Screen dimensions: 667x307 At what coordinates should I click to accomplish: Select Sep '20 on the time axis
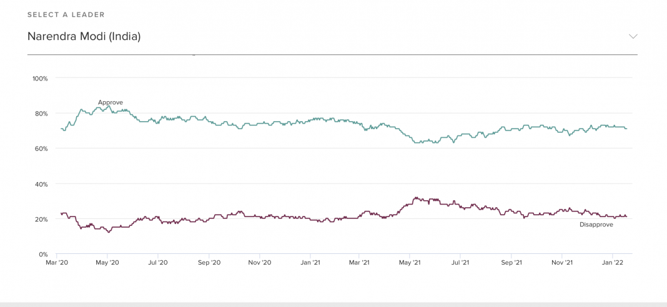point(209,263)
